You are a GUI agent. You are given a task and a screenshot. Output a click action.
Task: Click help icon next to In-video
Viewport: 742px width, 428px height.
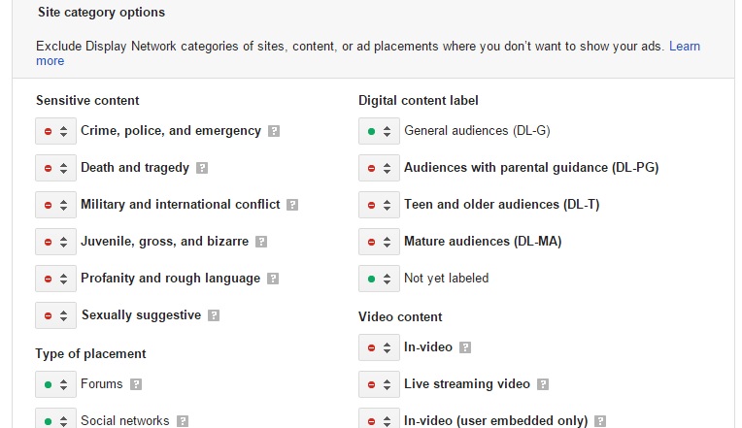pos(465,347)
